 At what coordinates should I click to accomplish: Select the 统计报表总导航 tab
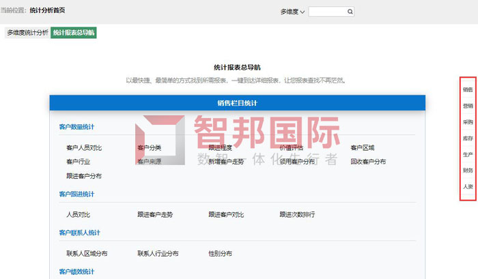[74, 33]
